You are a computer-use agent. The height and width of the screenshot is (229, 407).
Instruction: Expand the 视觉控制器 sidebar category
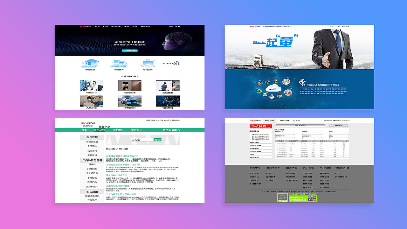click(x=255, y=151)
